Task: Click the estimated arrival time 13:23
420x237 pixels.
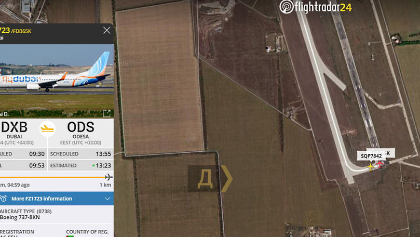Action: [103, 165]
